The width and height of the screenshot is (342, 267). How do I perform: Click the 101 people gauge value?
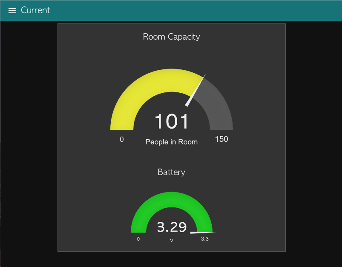[171, 121]
